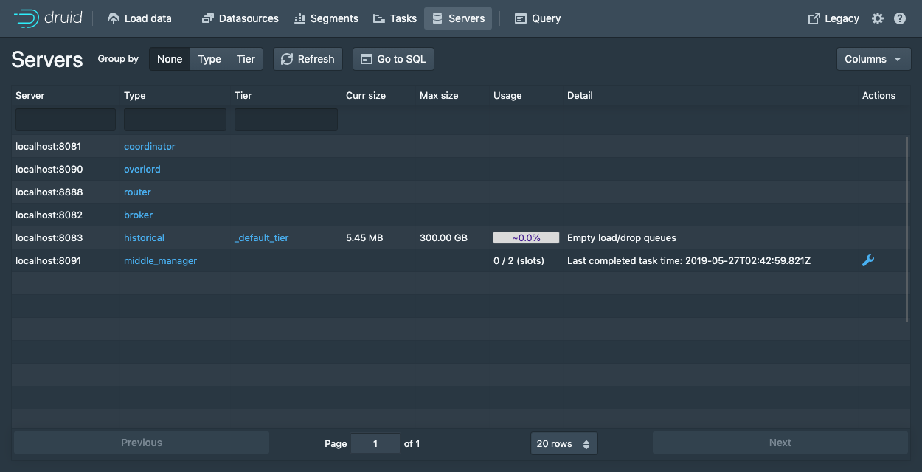
Task: Click the Next page button
Action: point(780,443)
